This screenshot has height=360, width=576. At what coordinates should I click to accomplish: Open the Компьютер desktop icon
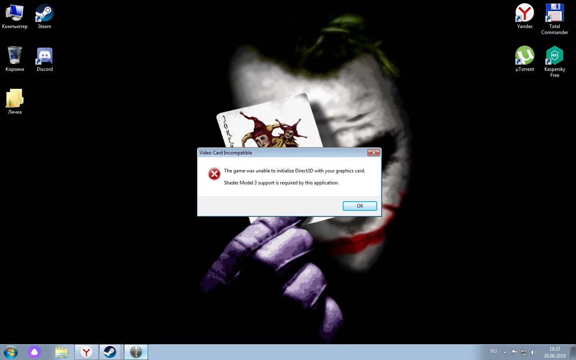click(15, 17)
